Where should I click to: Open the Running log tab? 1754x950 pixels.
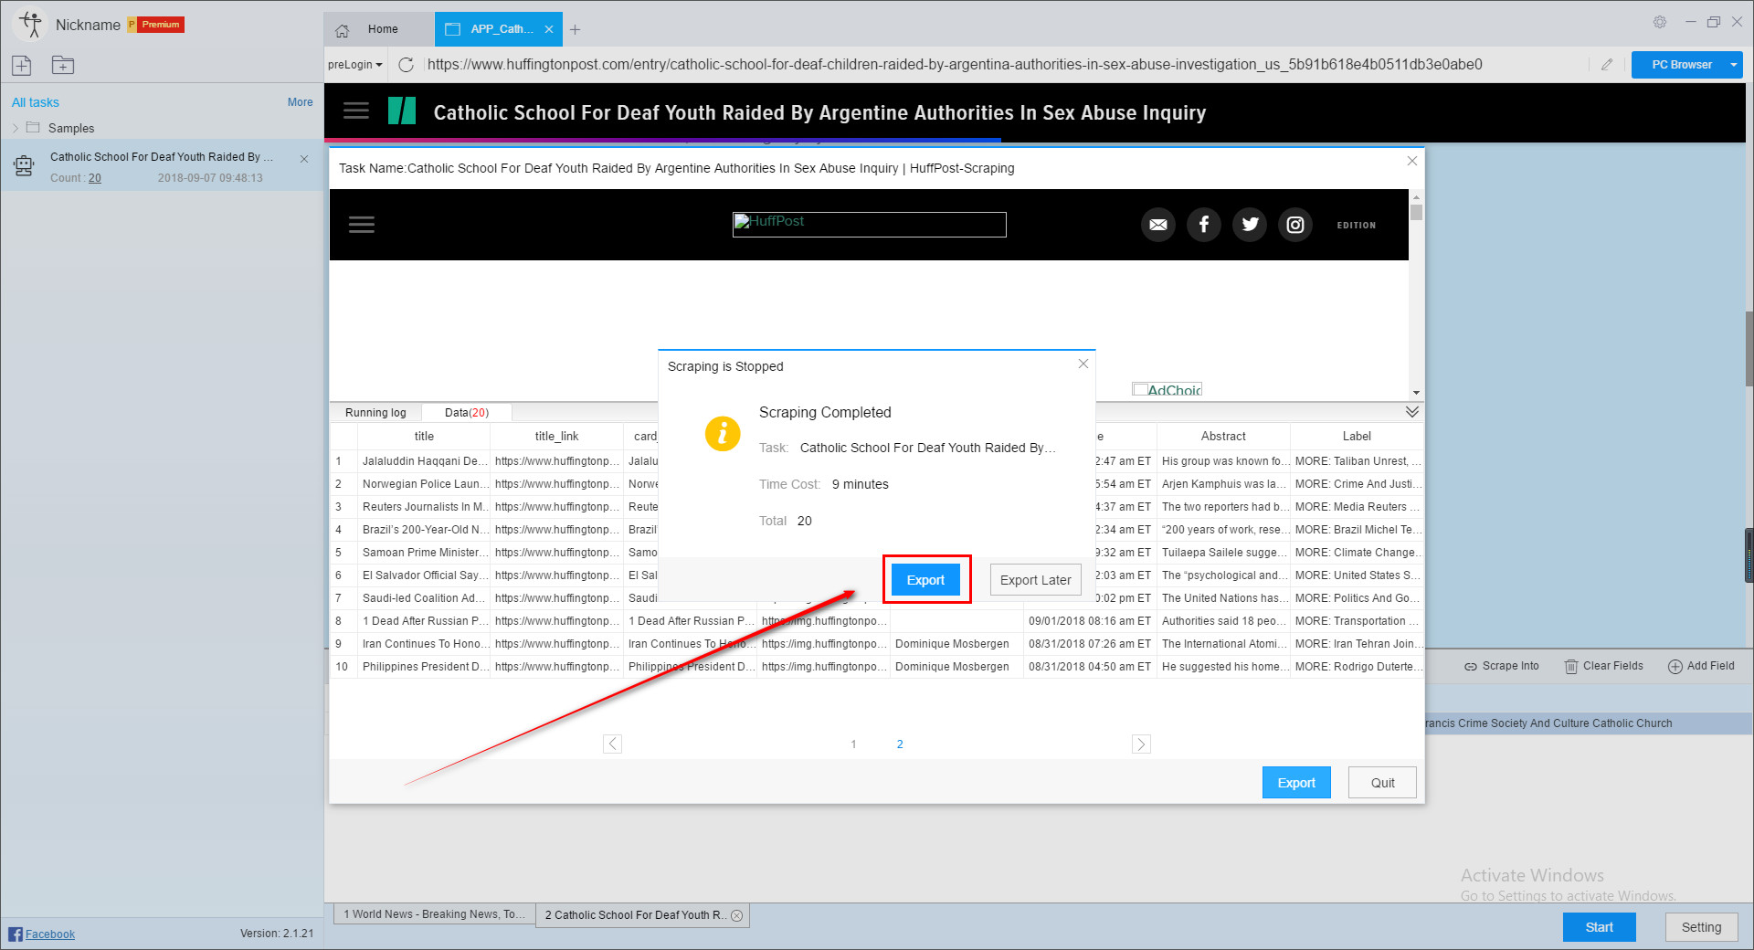(375, 413)
